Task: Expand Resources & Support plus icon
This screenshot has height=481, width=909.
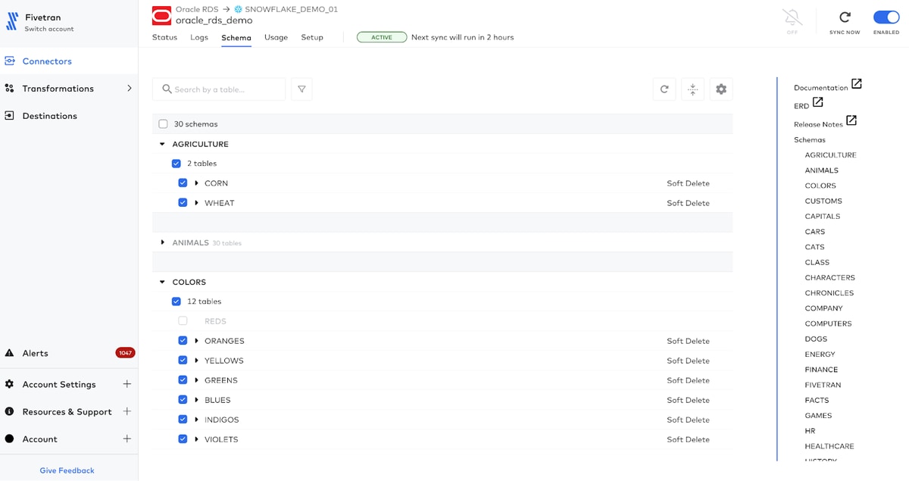Action: point(127,411)
